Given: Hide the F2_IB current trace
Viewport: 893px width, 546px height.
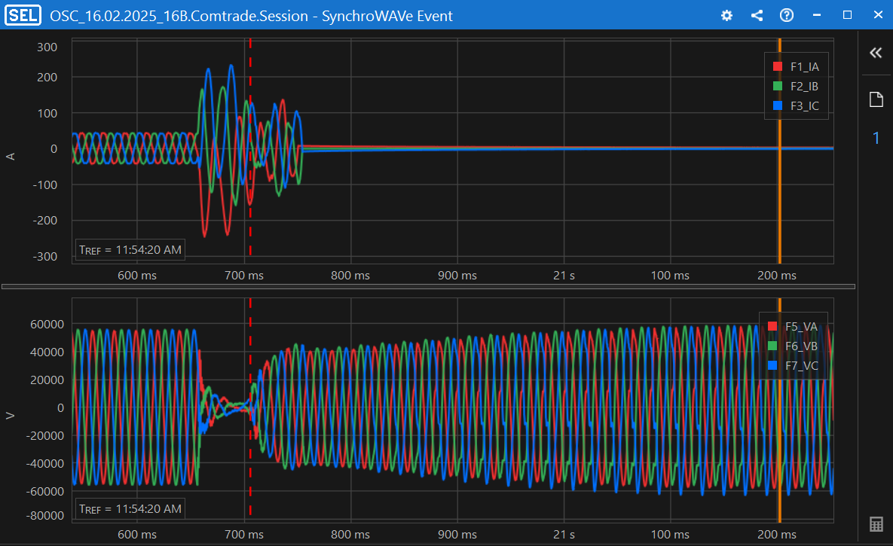Looking at the screenshot, I should 804,86.
